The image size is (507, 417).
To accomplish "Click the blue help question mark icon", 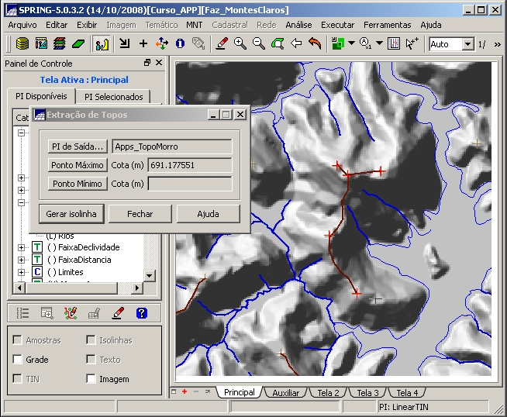I will tap(141, 313).
